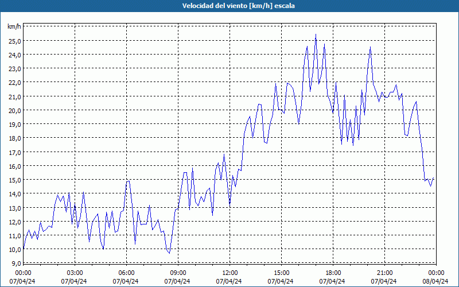Image resolution: width=459 pixels, height=287 pixels.
Task: Click the 14,0 y-axis value
Action: click(x=15, y=194)
